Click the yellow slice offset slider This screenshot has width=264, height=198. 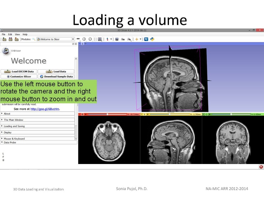pyautogui.click(x=170, y=114)
